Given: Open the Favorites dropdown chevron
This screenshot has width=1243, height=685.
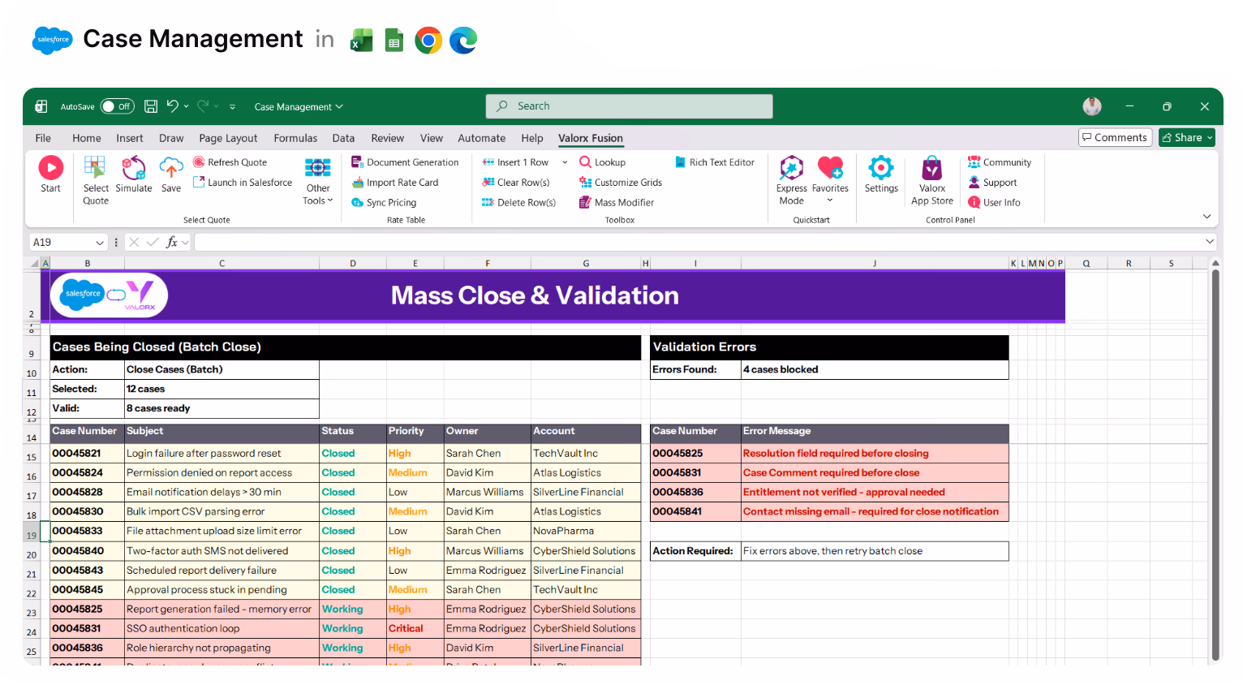Looking at the screenshot, I should pyautogui.click(x=830, y=199).
